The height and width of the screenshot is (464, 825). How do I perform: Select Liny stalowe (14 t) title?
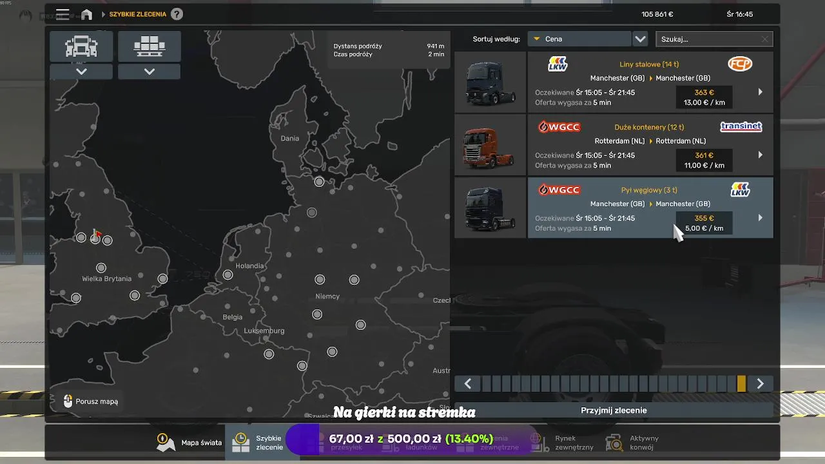pyautogui.click(x=649, y=64)
